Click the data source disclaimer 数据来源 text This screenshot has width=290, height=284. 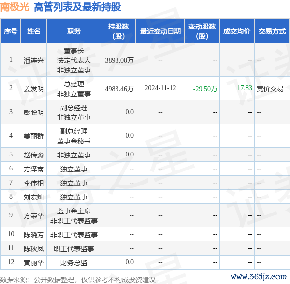click(x=78, y=280)
